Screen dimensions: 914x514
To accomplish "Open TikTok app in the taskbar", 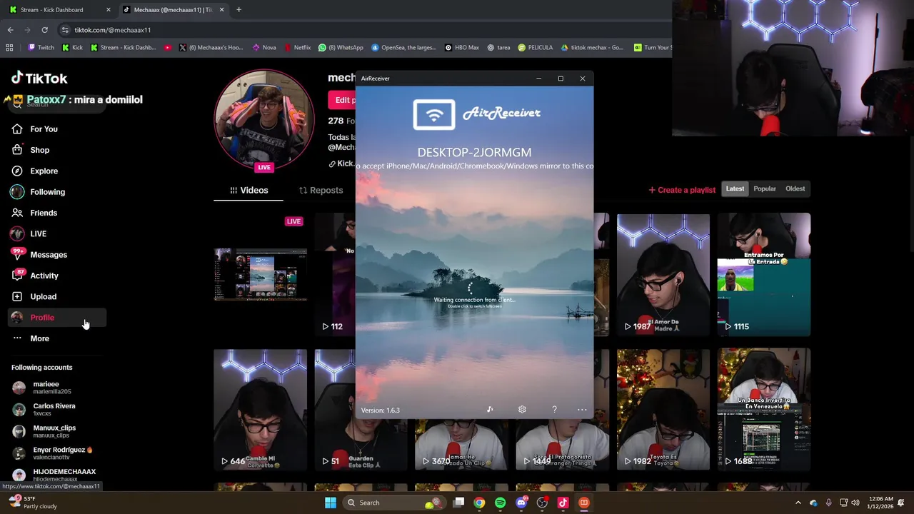I will pos(563,503).
